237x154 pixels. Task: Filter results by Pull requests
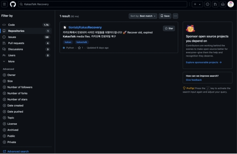click(x=26, y=43)
